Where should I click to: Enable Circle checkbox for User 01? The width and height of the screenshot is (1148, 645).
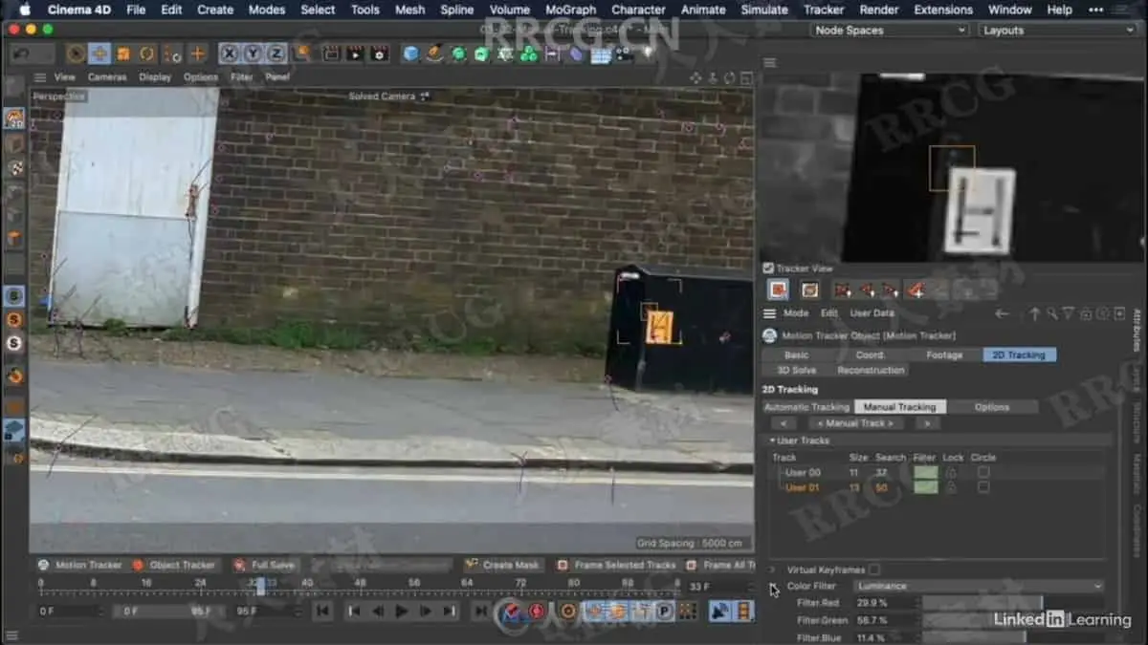click(982, 487)
